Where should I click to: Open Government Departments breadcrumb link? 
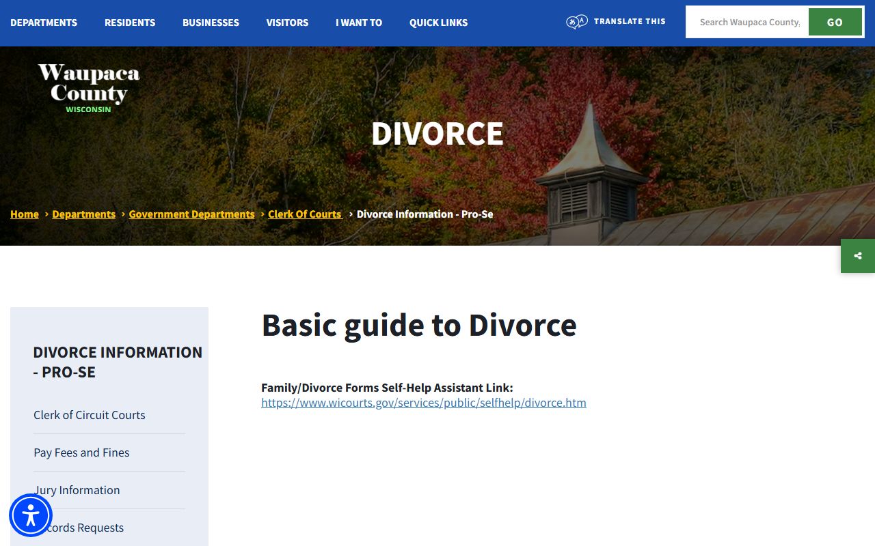point(191,214)
